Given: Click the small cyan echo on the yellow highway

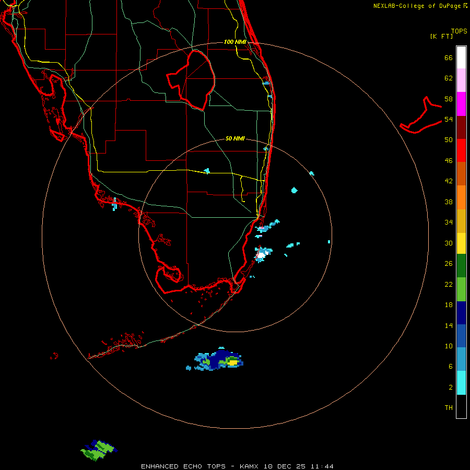Looking at the screenshot, I should point(207,171).
